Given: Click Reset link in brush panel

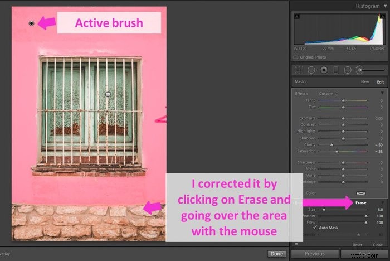Looking at the screenshot, I should click(357, 245).
